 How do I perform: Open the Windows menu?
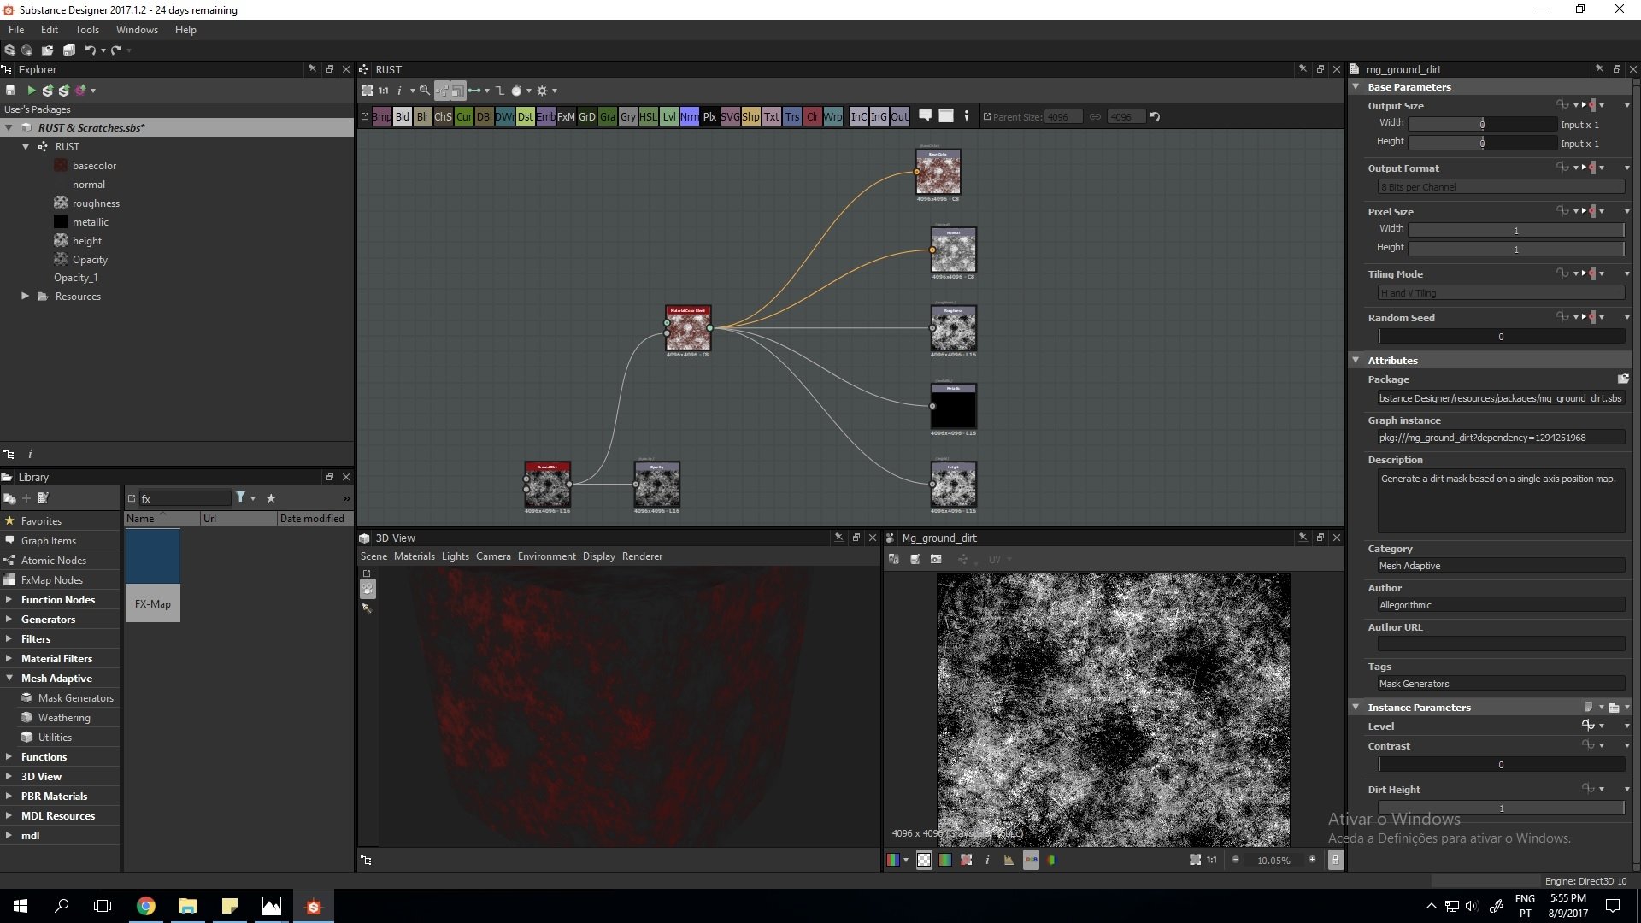137,30
